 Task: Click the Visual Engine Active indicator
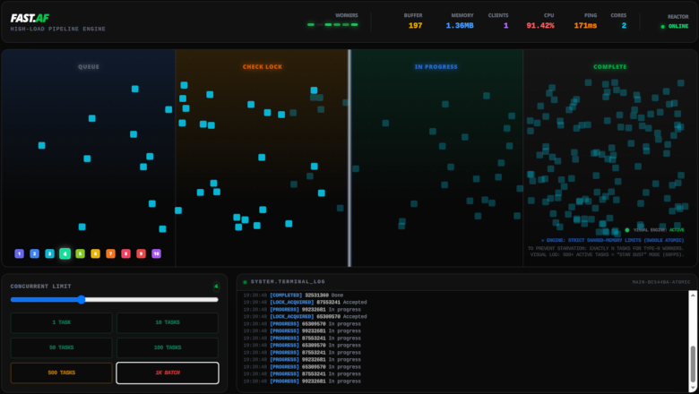[652, 230]
